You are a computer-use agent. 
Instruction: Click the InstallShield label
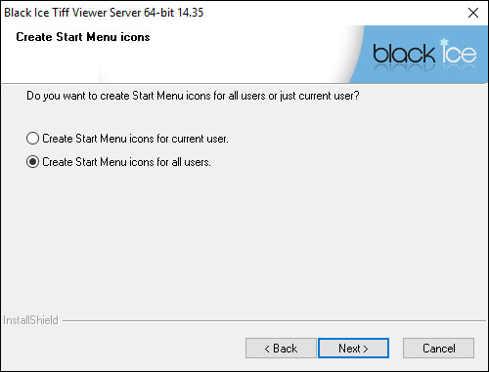[x=30, y=320]
